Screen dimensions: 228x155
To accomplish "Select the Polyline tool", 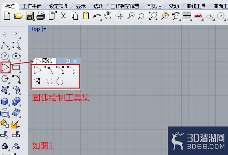I will [x=5, y=45].
